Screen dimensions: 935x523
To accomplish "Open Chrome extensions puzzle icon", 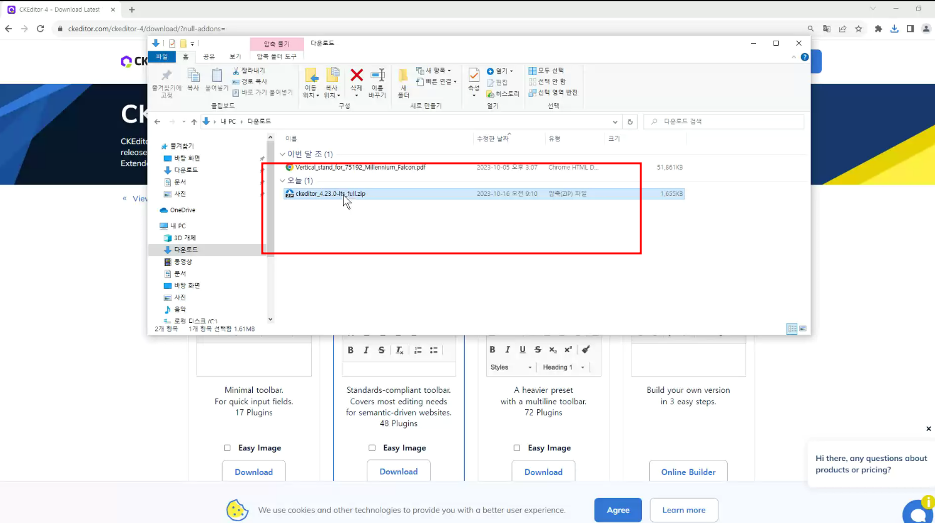I will point(878,29).
